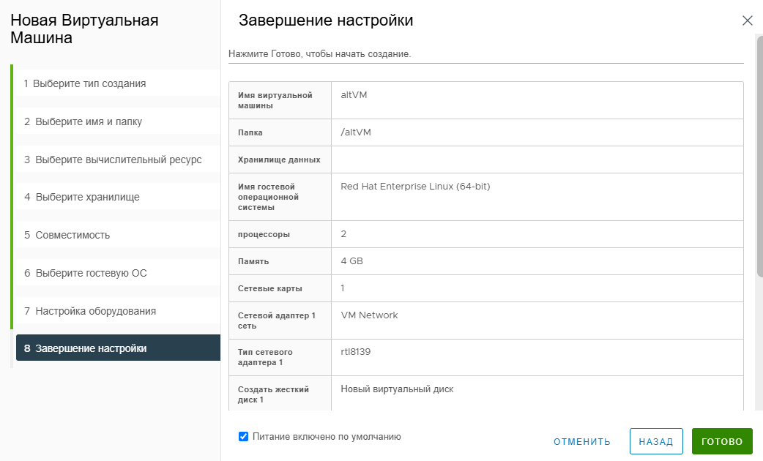Select the 'altVM' virtual machine name value
The width and height of the screenshot is (763, 461).
click(x=354, y=95)
